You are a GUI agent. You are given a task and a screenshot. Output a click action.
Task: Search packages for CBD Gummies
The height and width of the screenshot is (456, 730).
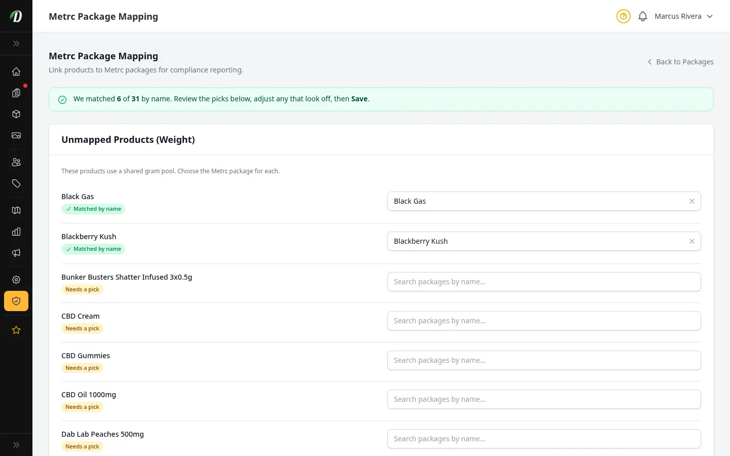click(544, 360)
